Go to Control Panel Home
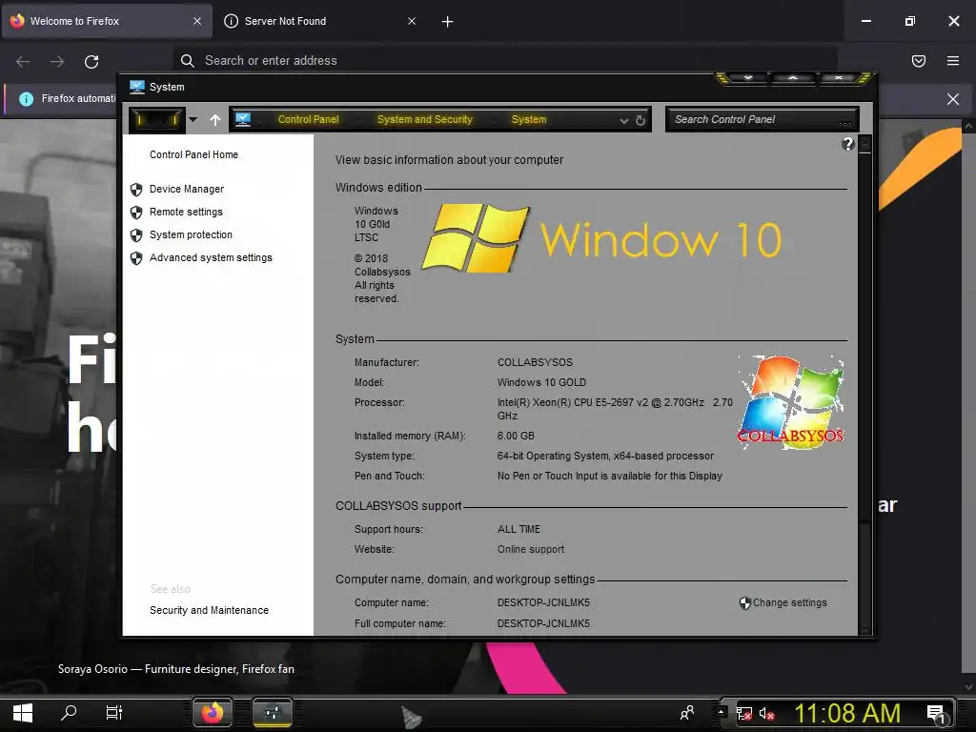The height and width of the screenshot is (732, 976). 193,154
